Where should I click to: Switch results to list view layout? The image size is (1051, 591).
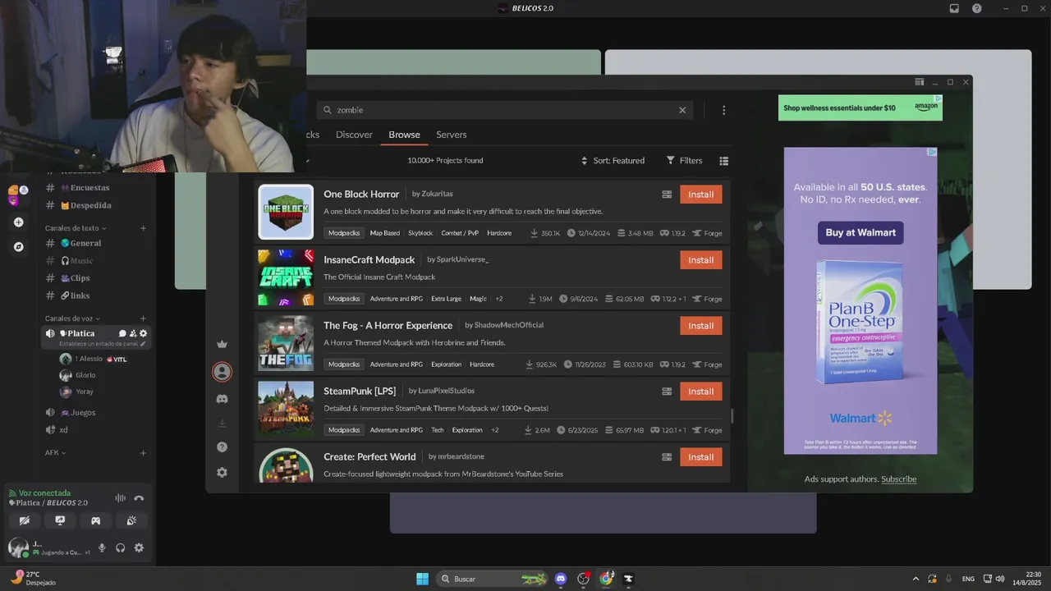[x=723, y=161]
